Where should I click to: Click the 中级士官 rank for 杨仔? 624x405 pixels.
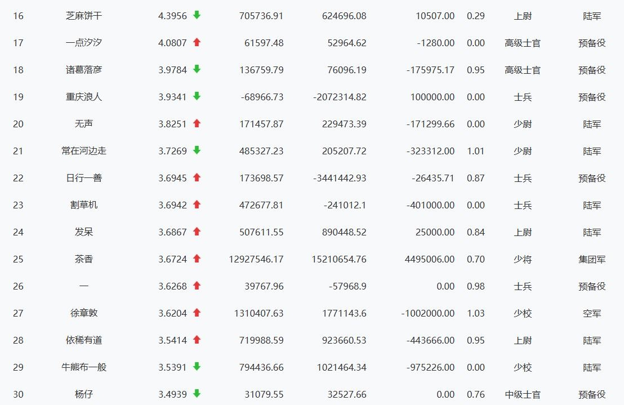[523, 394]
